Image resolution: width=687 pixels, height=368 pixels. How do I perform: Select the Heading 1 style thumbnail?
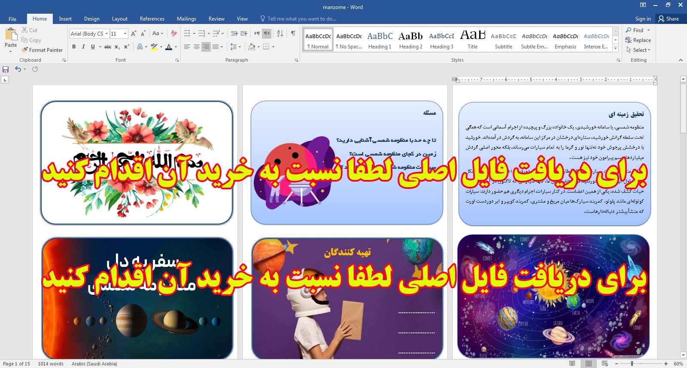point(380,40)
